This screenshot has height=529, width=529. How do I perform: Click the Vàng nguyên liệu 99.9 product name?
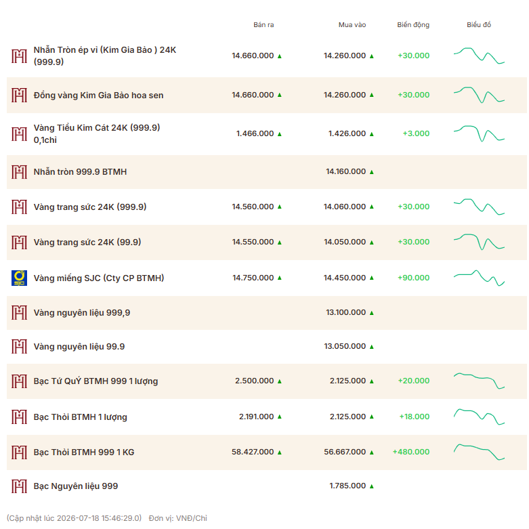79,347
